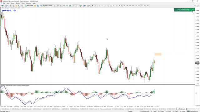Switch to the M30 timeframe
The width and height of the screenshot is (200, 112).
tap(133, 6)
